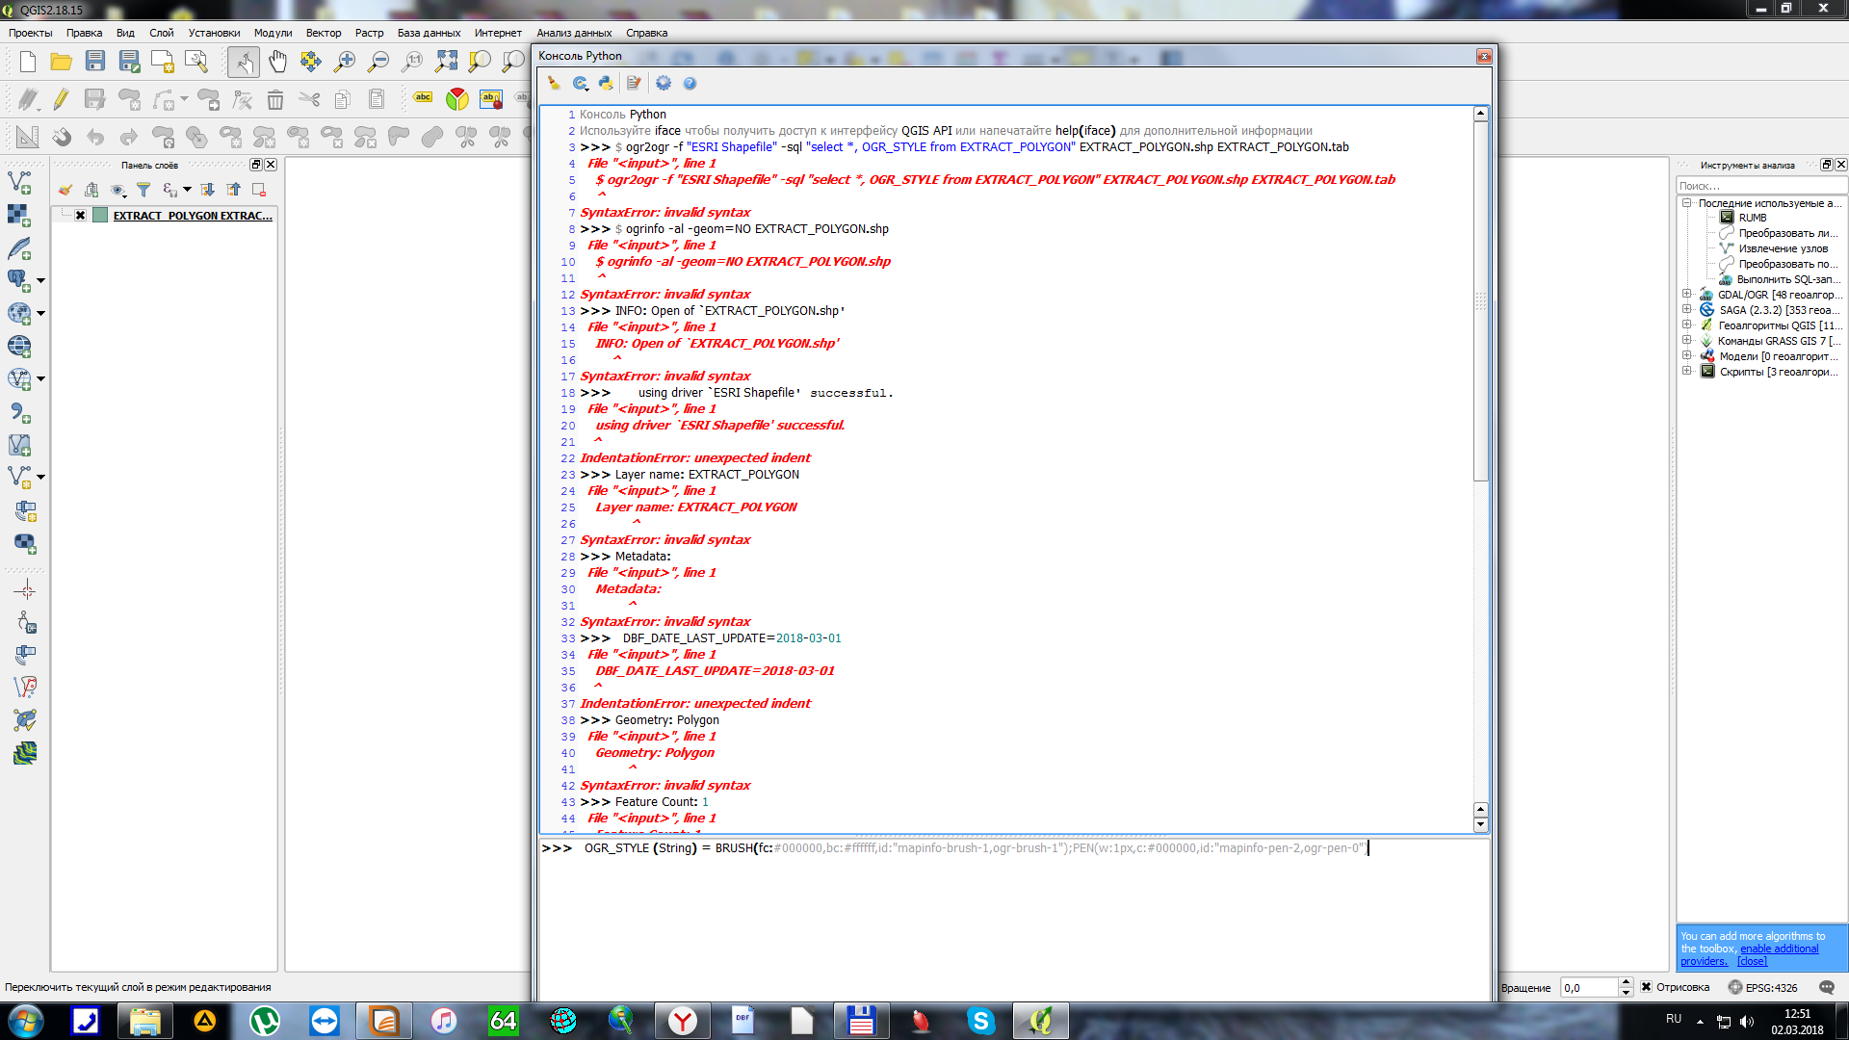Select the Pan Map hand tool
The height and width of the screenshot is (1040, 1849).
click(x=277, y=63)
